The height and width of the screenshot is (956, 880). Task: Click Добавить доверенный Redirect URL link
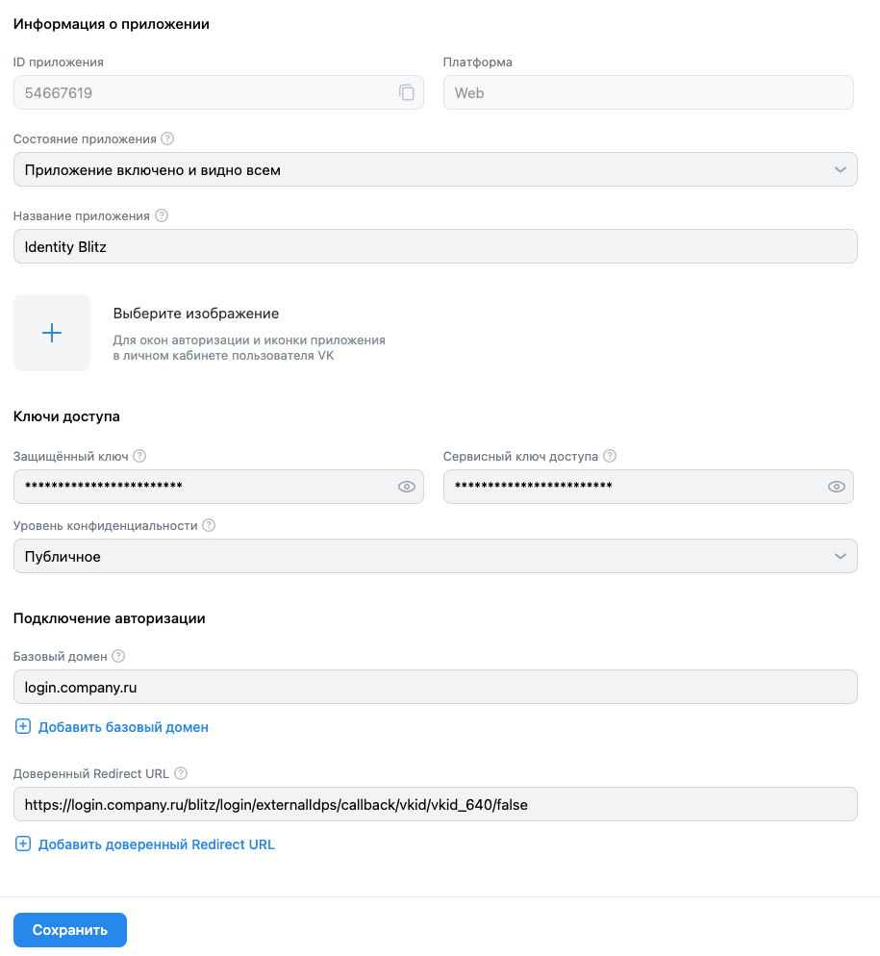pos(144,844)
